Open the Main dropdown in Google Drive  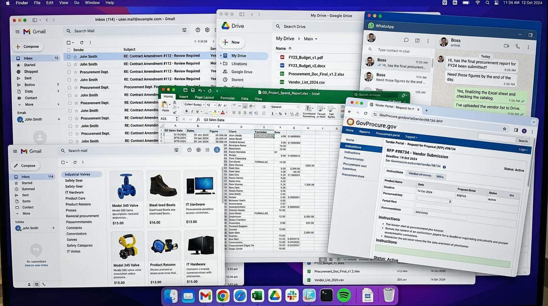point(311,39)
